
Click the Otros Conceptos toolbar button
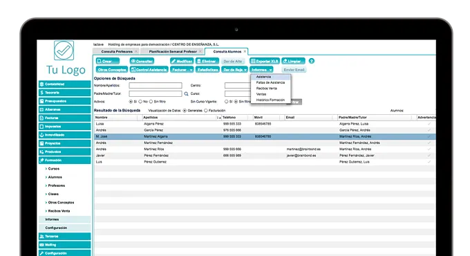click(112, 70)
